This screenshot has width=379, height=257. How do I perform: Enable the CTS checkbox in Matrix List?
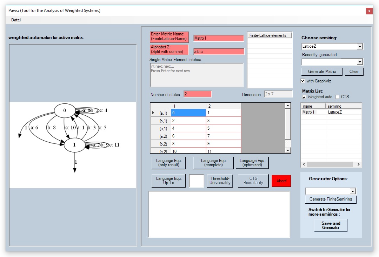(337, 97)
